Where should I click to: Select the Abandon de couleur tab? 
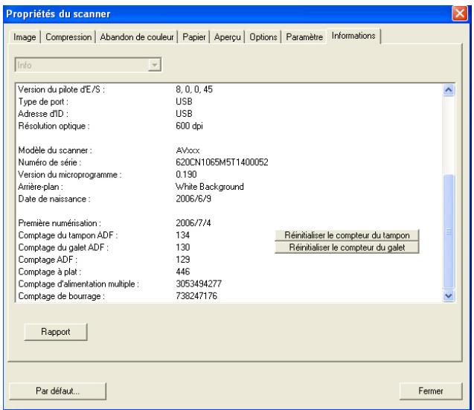point(137,37)
